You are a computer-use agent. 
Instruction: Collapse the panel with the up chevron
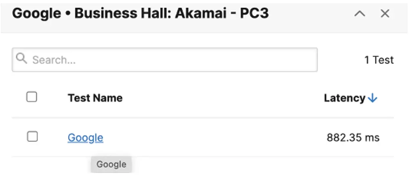click(x=360, y=14)
